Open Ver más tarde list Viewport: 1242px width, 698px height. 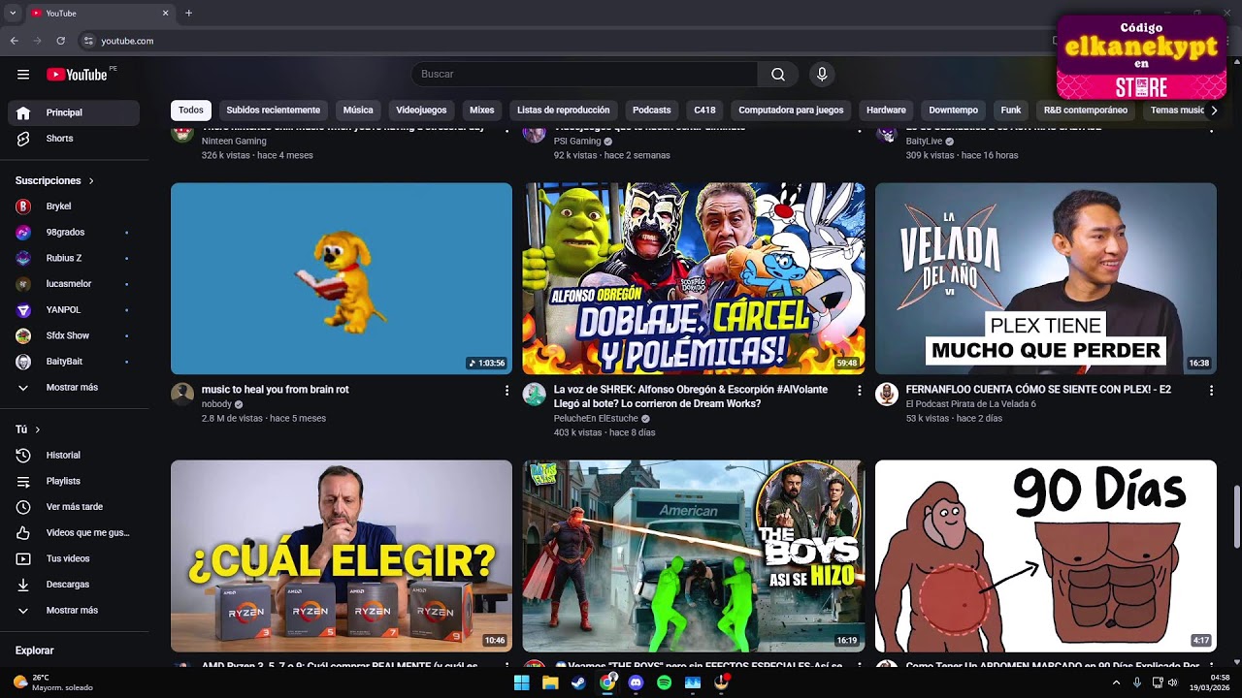coord(74,507)
